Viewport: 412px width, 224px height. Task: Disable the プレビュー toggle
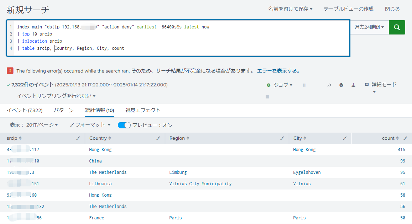124,125
